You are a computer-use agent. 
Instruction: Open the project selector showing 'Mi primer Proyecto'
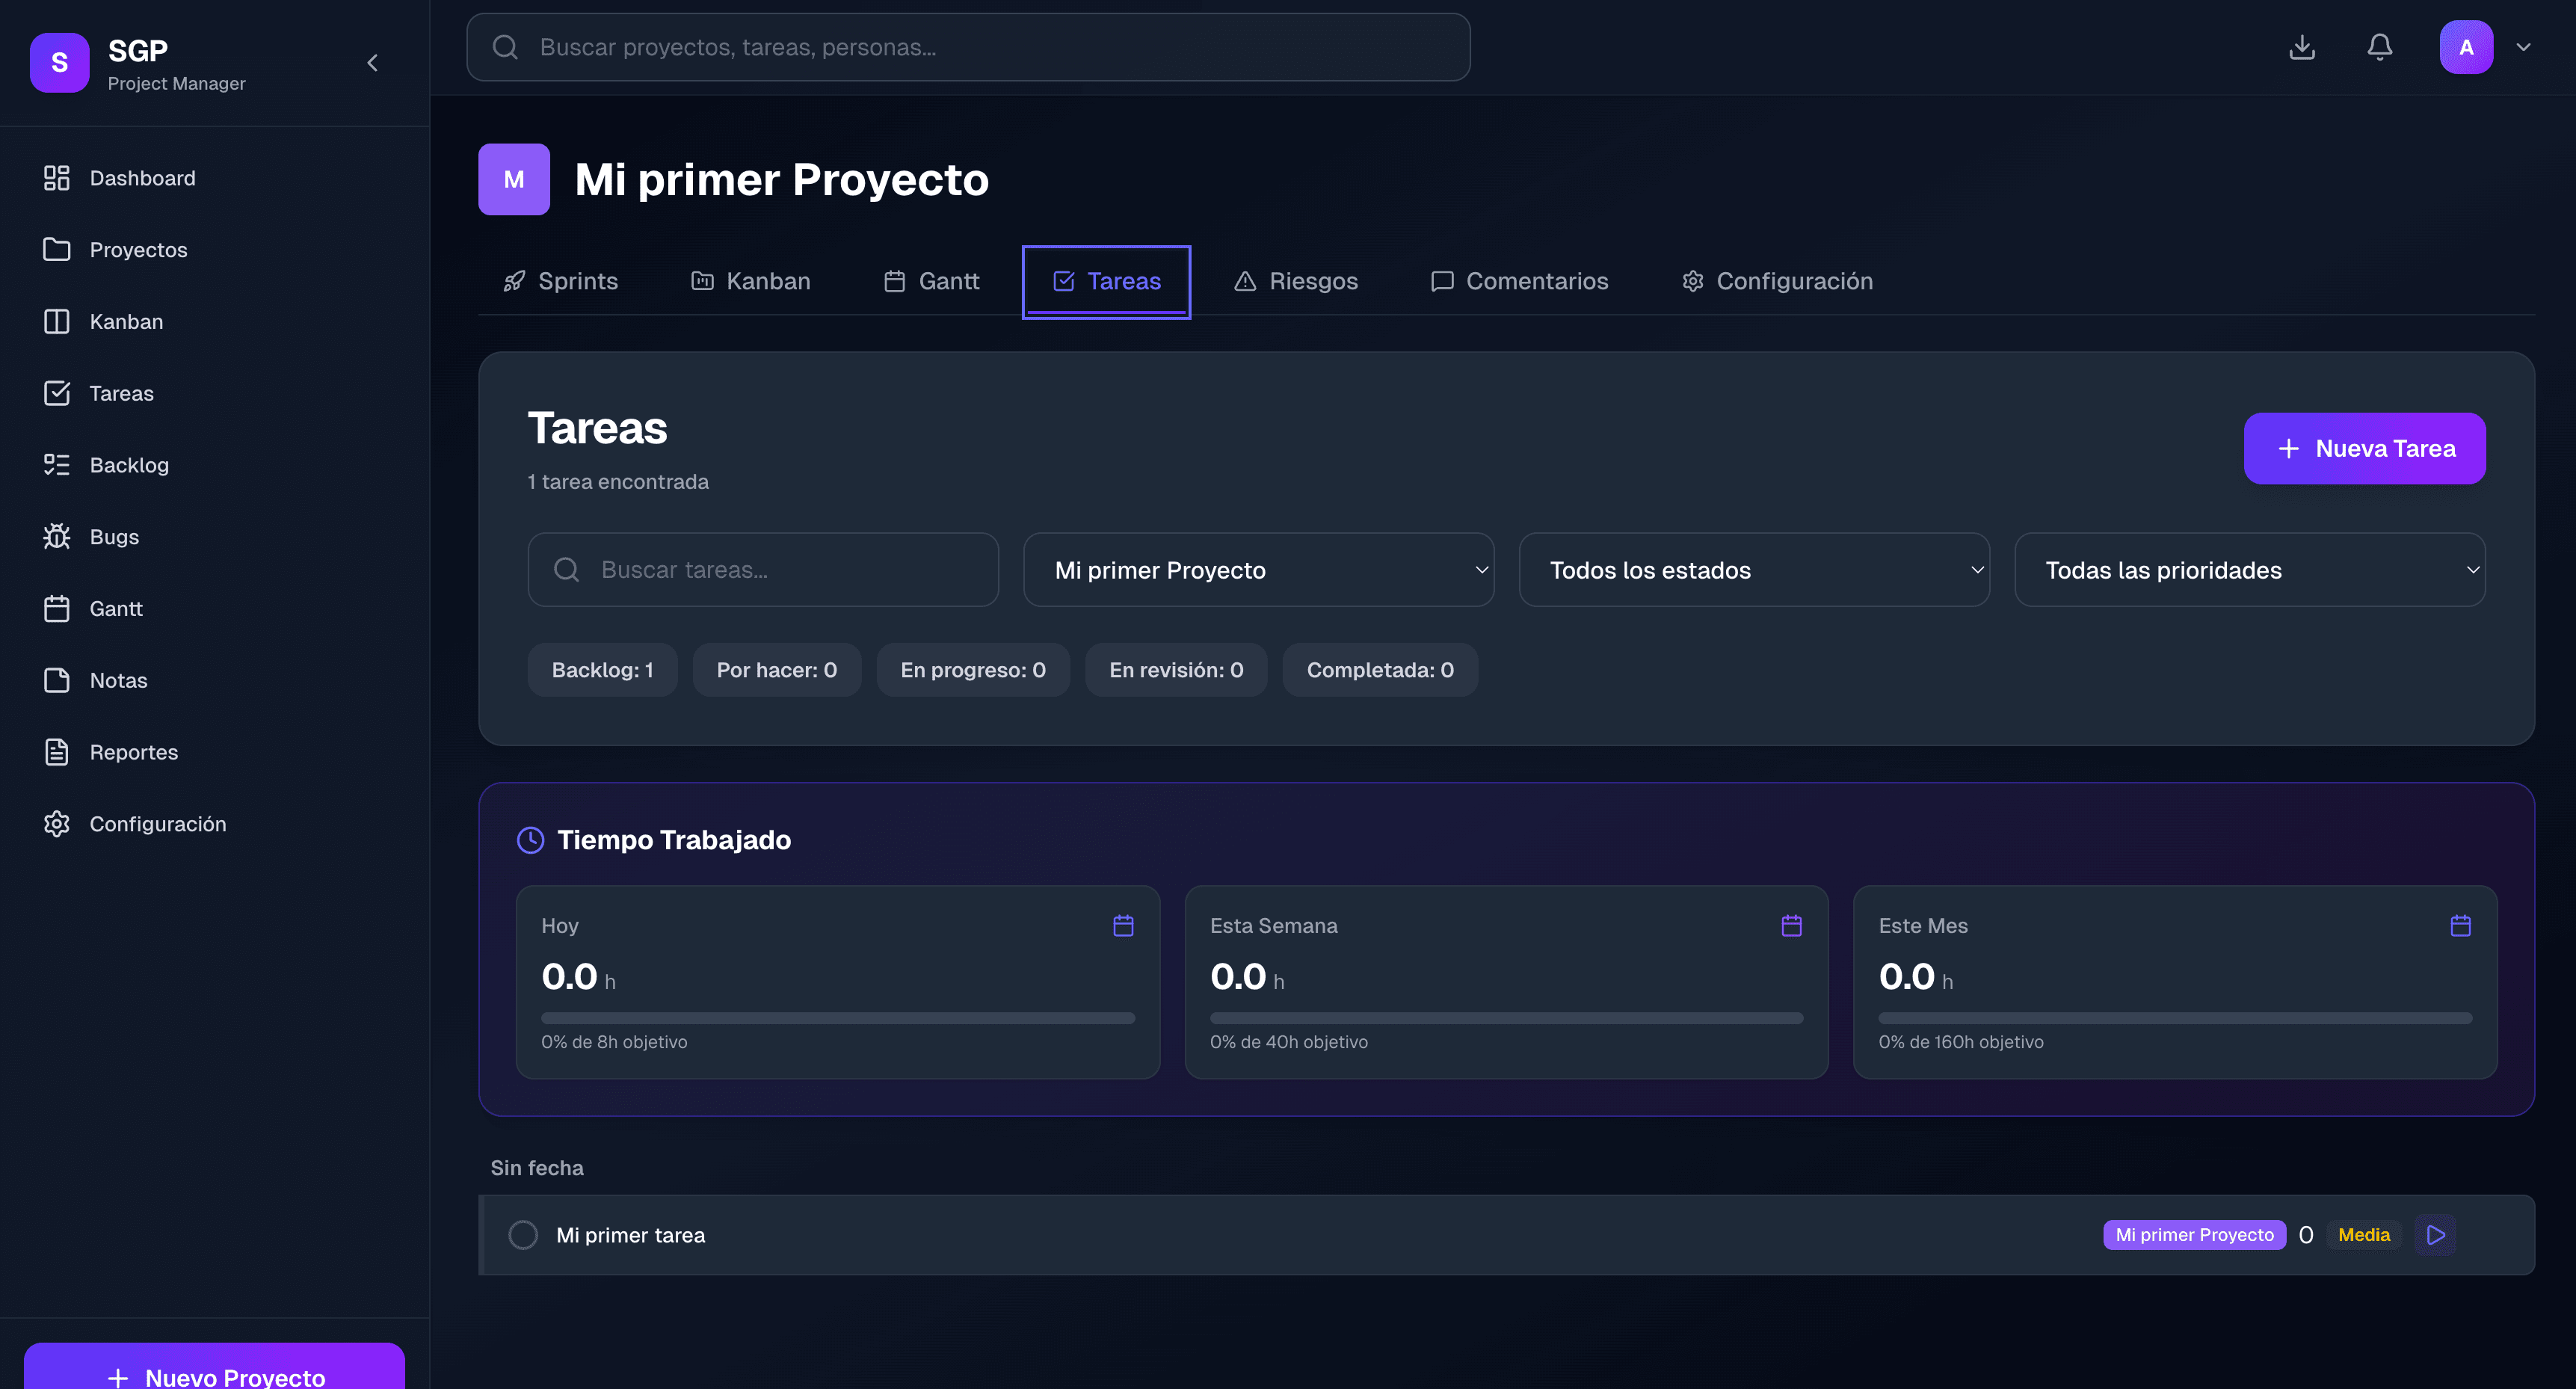[1259, 569]
